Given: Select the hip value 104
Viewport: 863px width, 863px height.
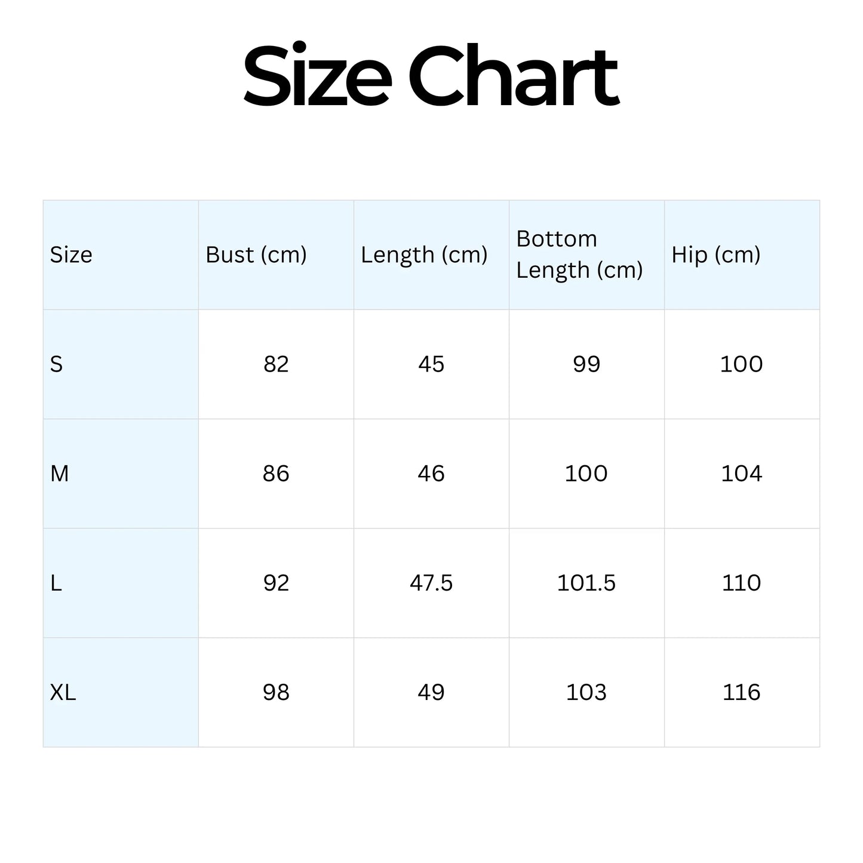Looking at the screenshot, I should [741, 474].
